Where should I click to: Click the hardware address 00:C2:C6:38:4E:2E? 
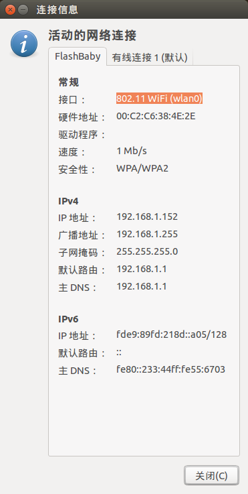coord(156,116)
